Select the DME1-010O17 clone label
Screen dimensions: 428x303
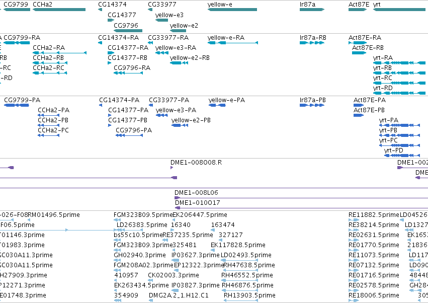pos(197,203)
